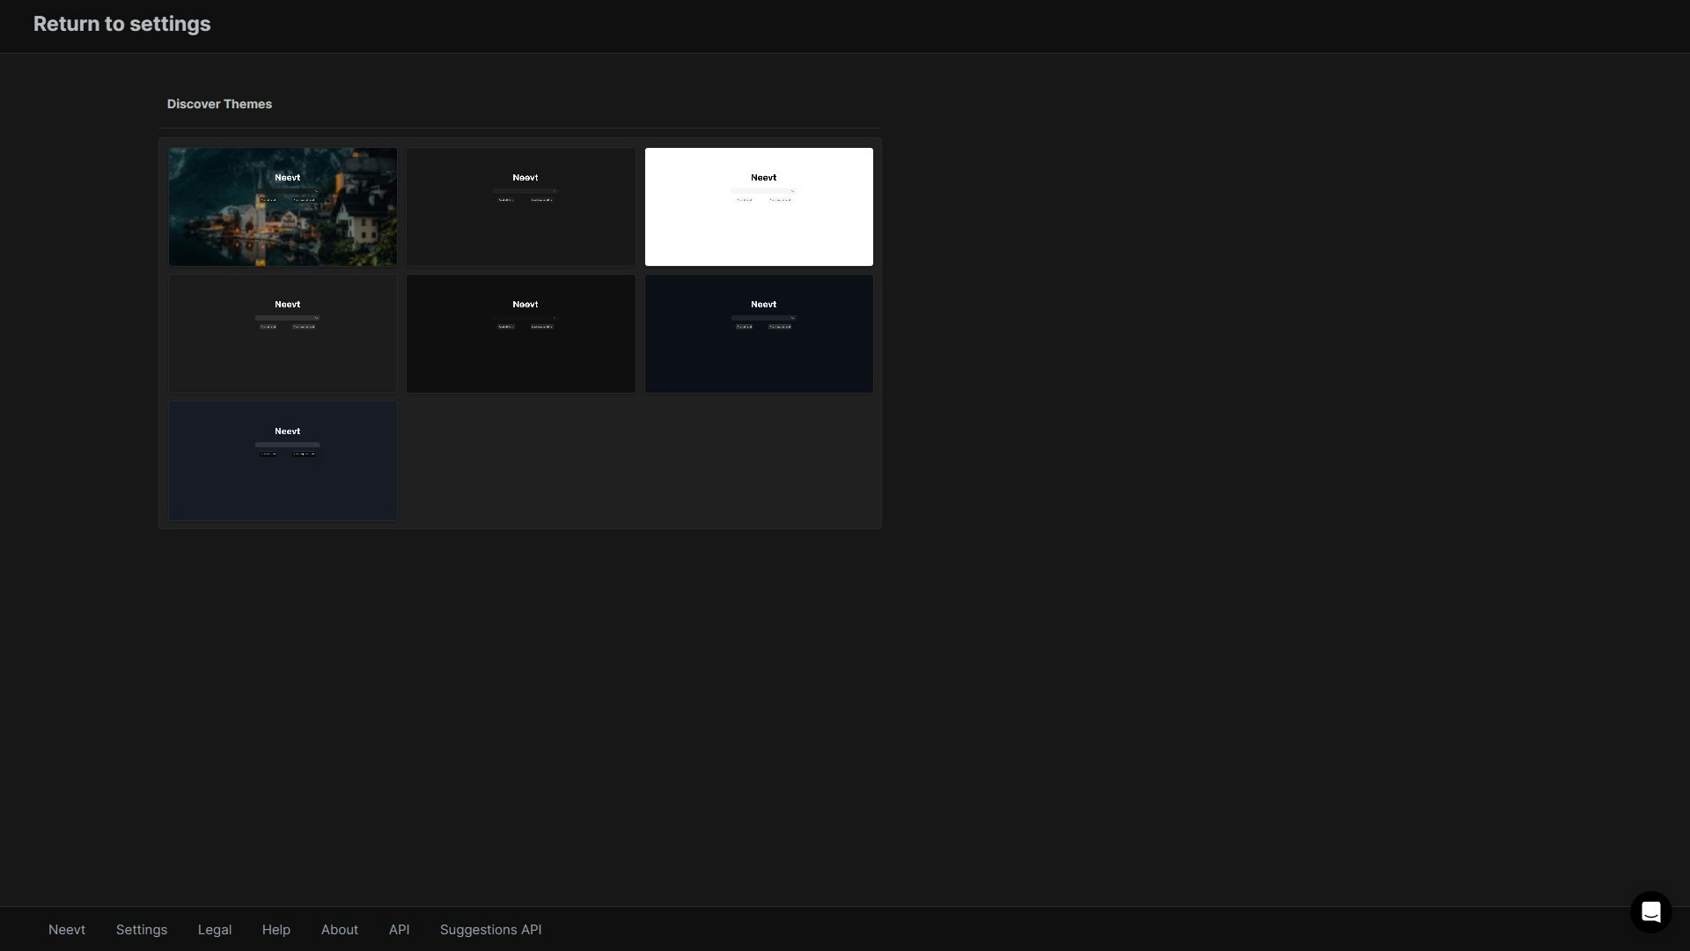Open the chat support bubble icon
The image size is (1690, 951).
click(x=1650, y=911)
